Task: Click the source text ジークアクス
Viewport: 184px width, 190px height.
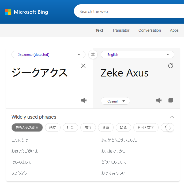Action: click(x=39, y=73)
